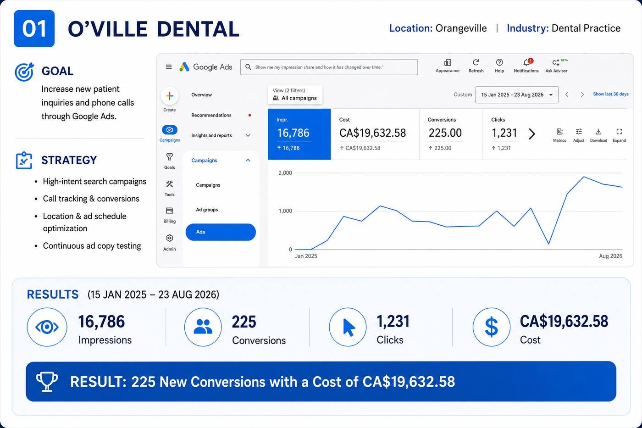Open the All campaigns view filter

click(296, 94)
